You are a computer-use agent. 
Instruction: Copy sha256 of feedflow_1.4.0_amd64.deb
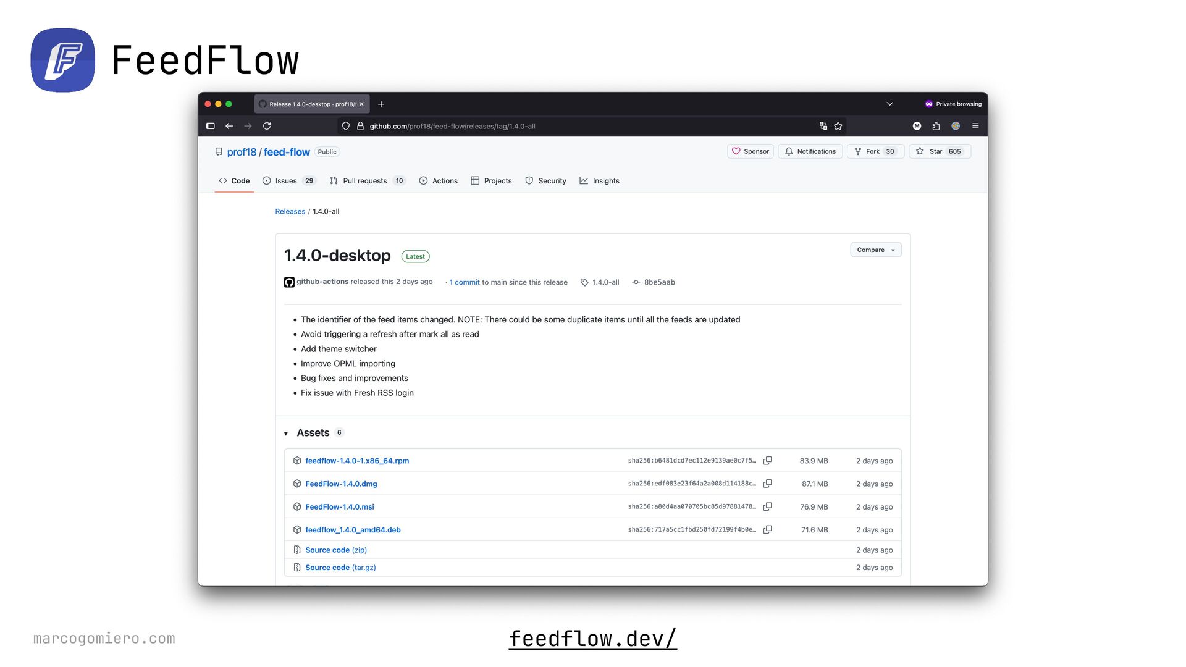767,530
